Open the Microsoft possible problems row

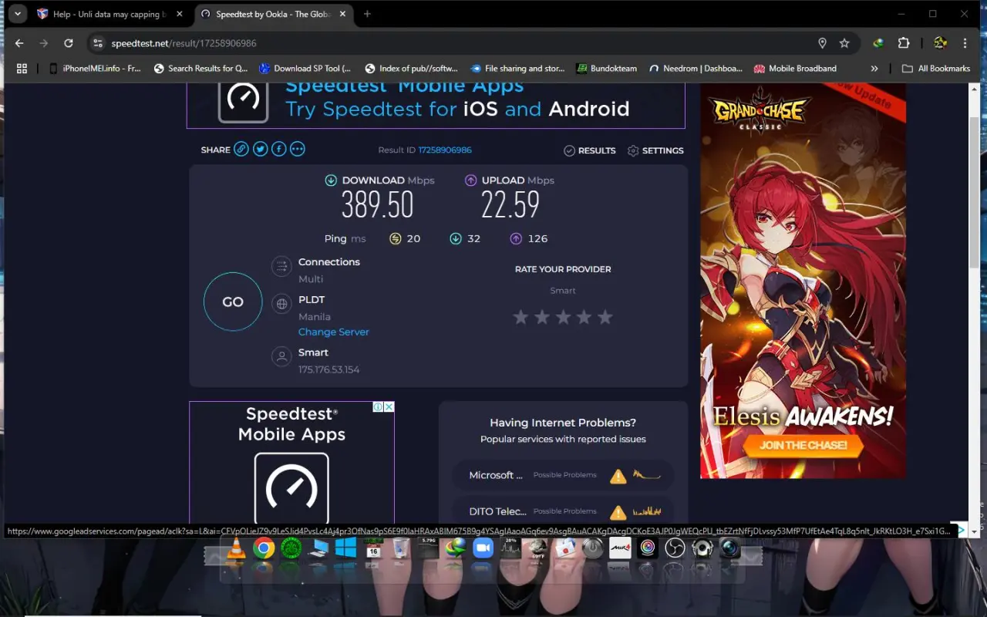pyautogui.click(x=563, y=475)
